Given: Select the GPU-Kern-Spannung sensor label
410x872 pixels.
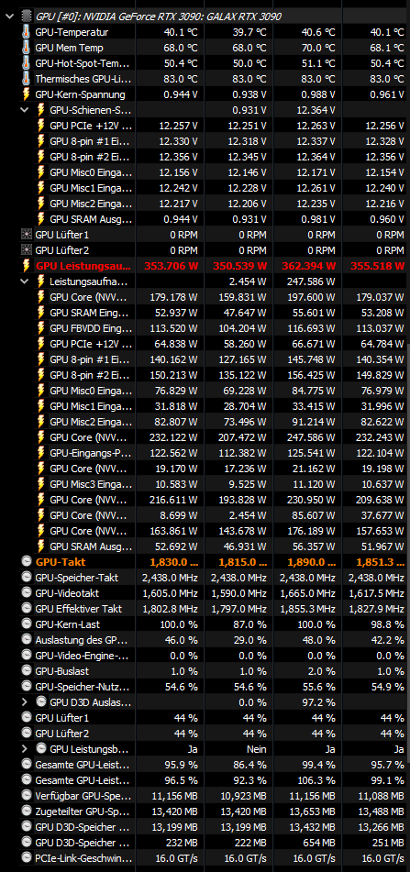Looking at the screenshot, I should point(80,94).
